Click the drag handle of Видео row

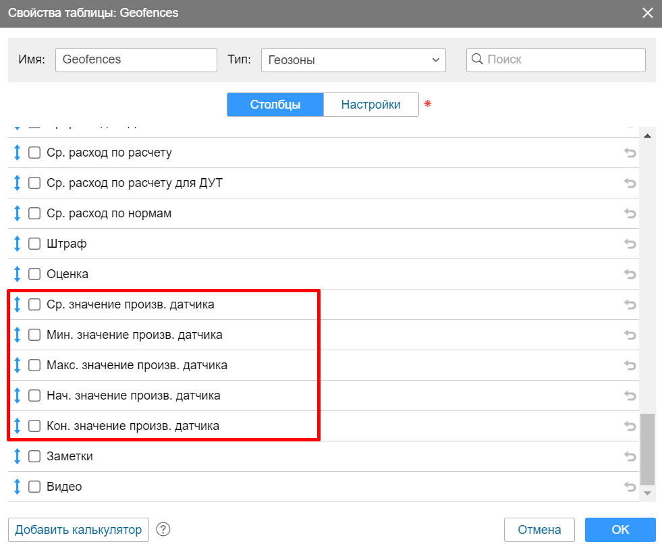(18, 487)
